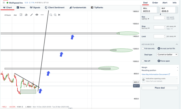Click the 607.0 current price label
The image size is (181, 109).
click(x=136, y=86)
